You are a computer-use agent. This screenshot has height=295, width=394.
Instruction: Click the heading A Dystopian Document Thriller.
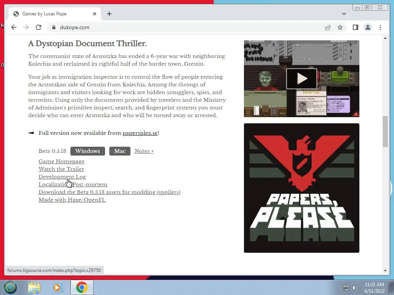pyautogui.click(x=87, y=44)
